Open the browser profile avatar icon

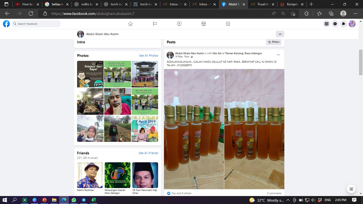pyautogui.click(x=343, y=14)
